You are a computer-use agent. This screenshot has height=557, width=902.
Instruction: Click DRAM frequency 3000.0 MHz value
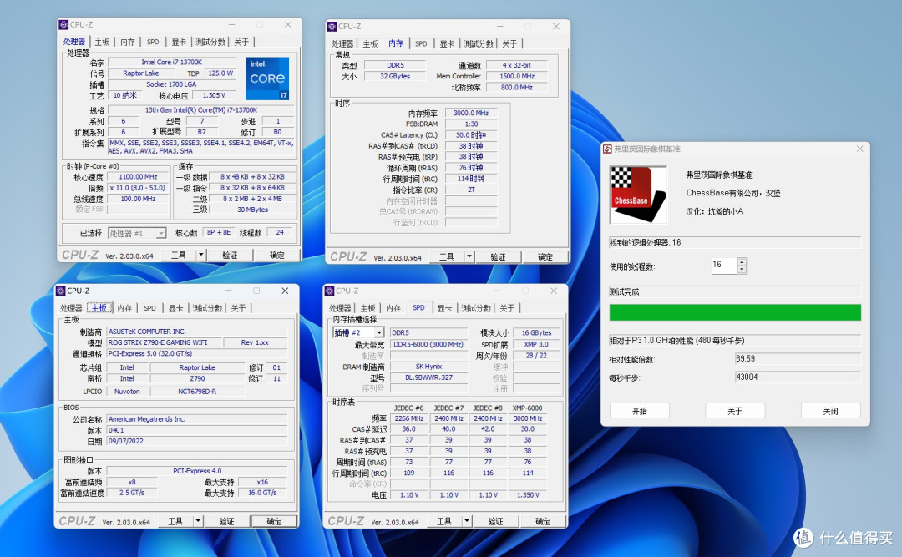(x=471, y=114)
